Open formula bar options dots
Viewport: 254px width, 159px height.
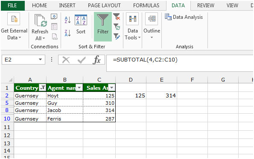pos(52,59)
